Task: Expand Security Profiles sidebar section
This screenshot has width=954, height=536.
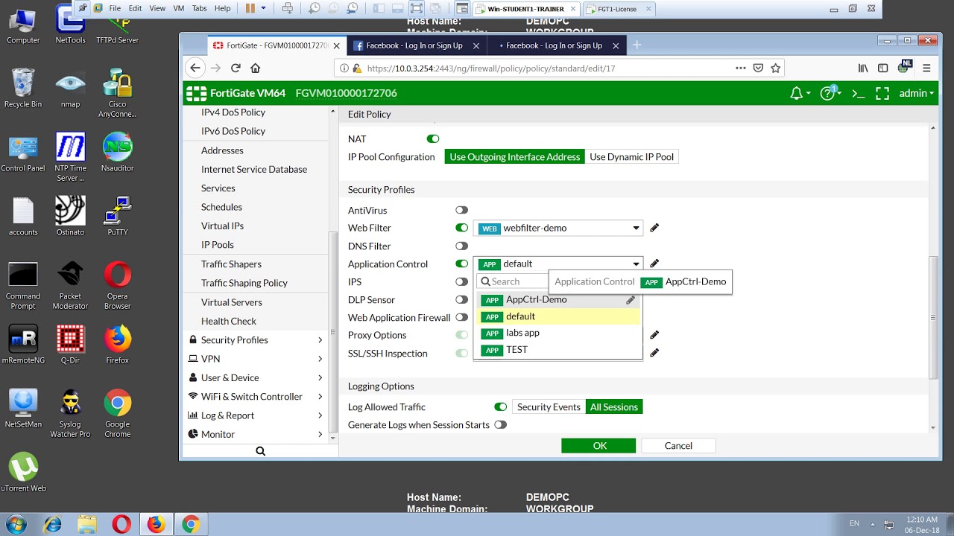Action: tap(256, 339)
